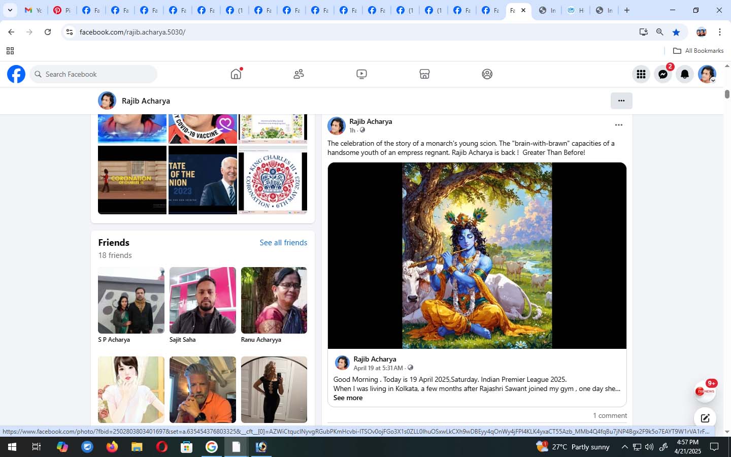Open apps grid in bookmarks bar
Screen dimensions: 731x457
point(10,51)
